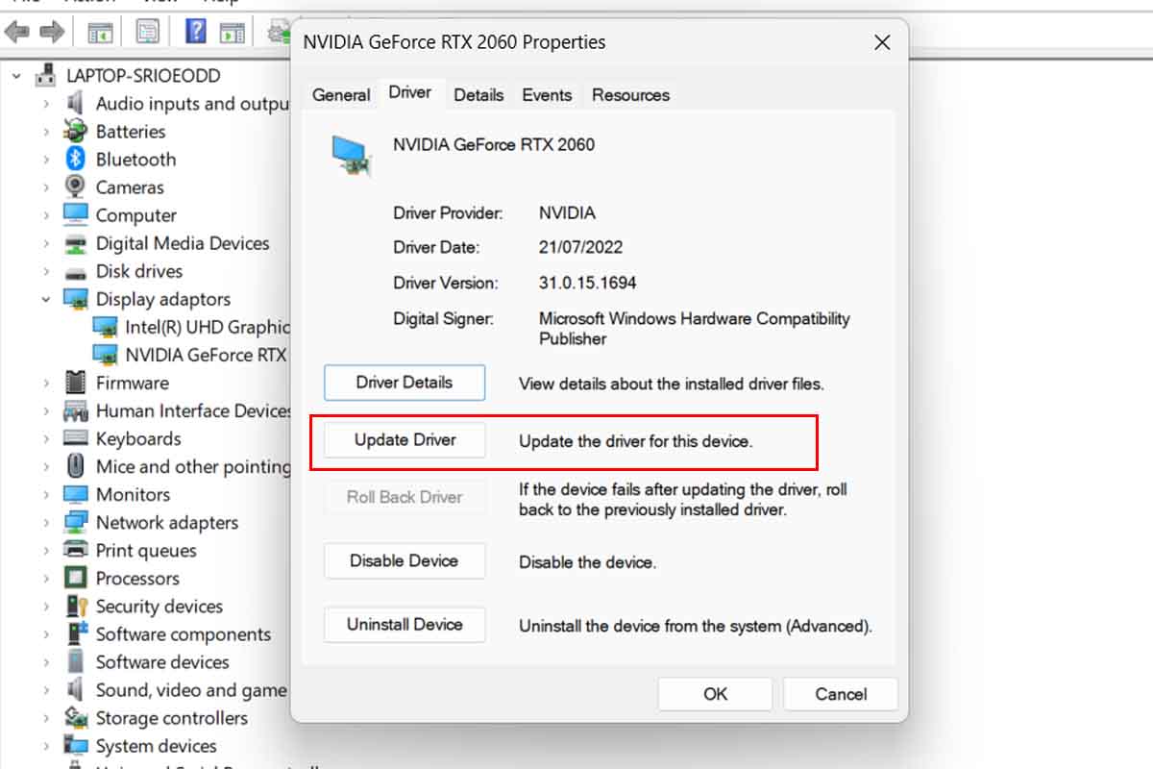This screenshot has height=769, width=1153.
Task: Click the Intel(R) UHD Graphics adapter icon
Action: click(x=106, y=327)
